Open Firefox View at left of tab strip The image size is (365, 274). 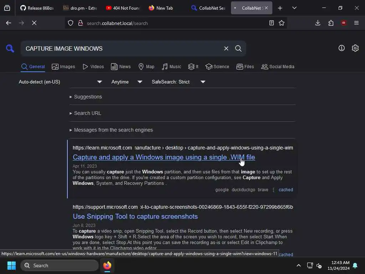(x=7, y=8)
